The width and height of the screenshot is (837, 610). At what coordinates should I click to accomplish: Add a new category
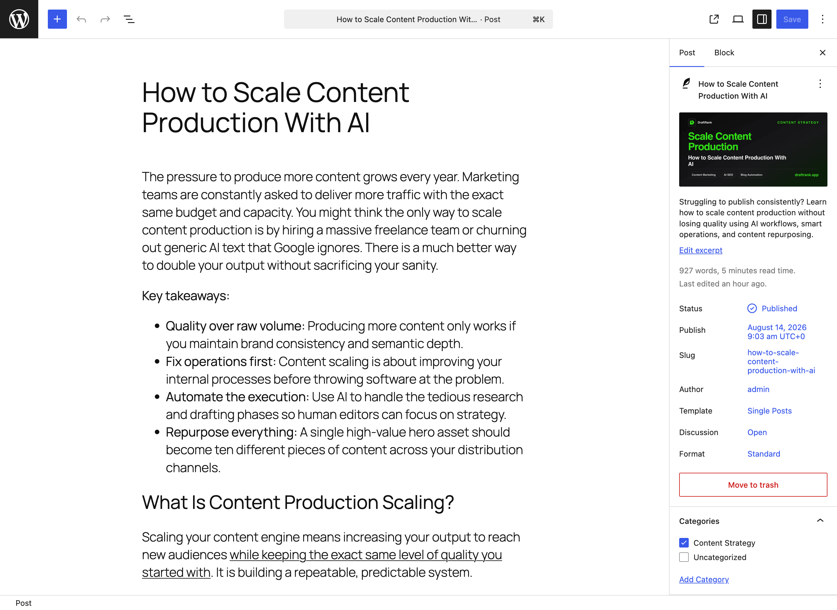(704, 579)
